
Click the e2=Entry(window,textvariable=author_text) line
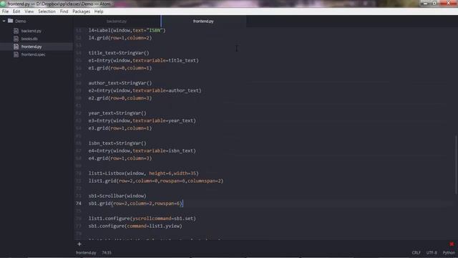(x=145, y=91)
